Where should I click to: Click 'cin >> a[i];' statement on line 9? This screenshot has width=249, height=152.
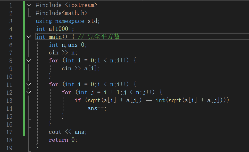[81, 69]
